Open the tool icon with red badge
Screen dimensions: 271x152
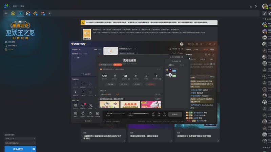83,106
